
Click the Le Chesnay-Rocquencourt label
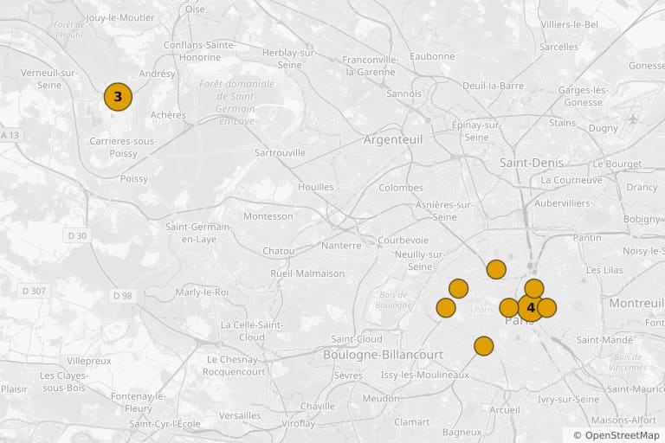click(234, 365)
